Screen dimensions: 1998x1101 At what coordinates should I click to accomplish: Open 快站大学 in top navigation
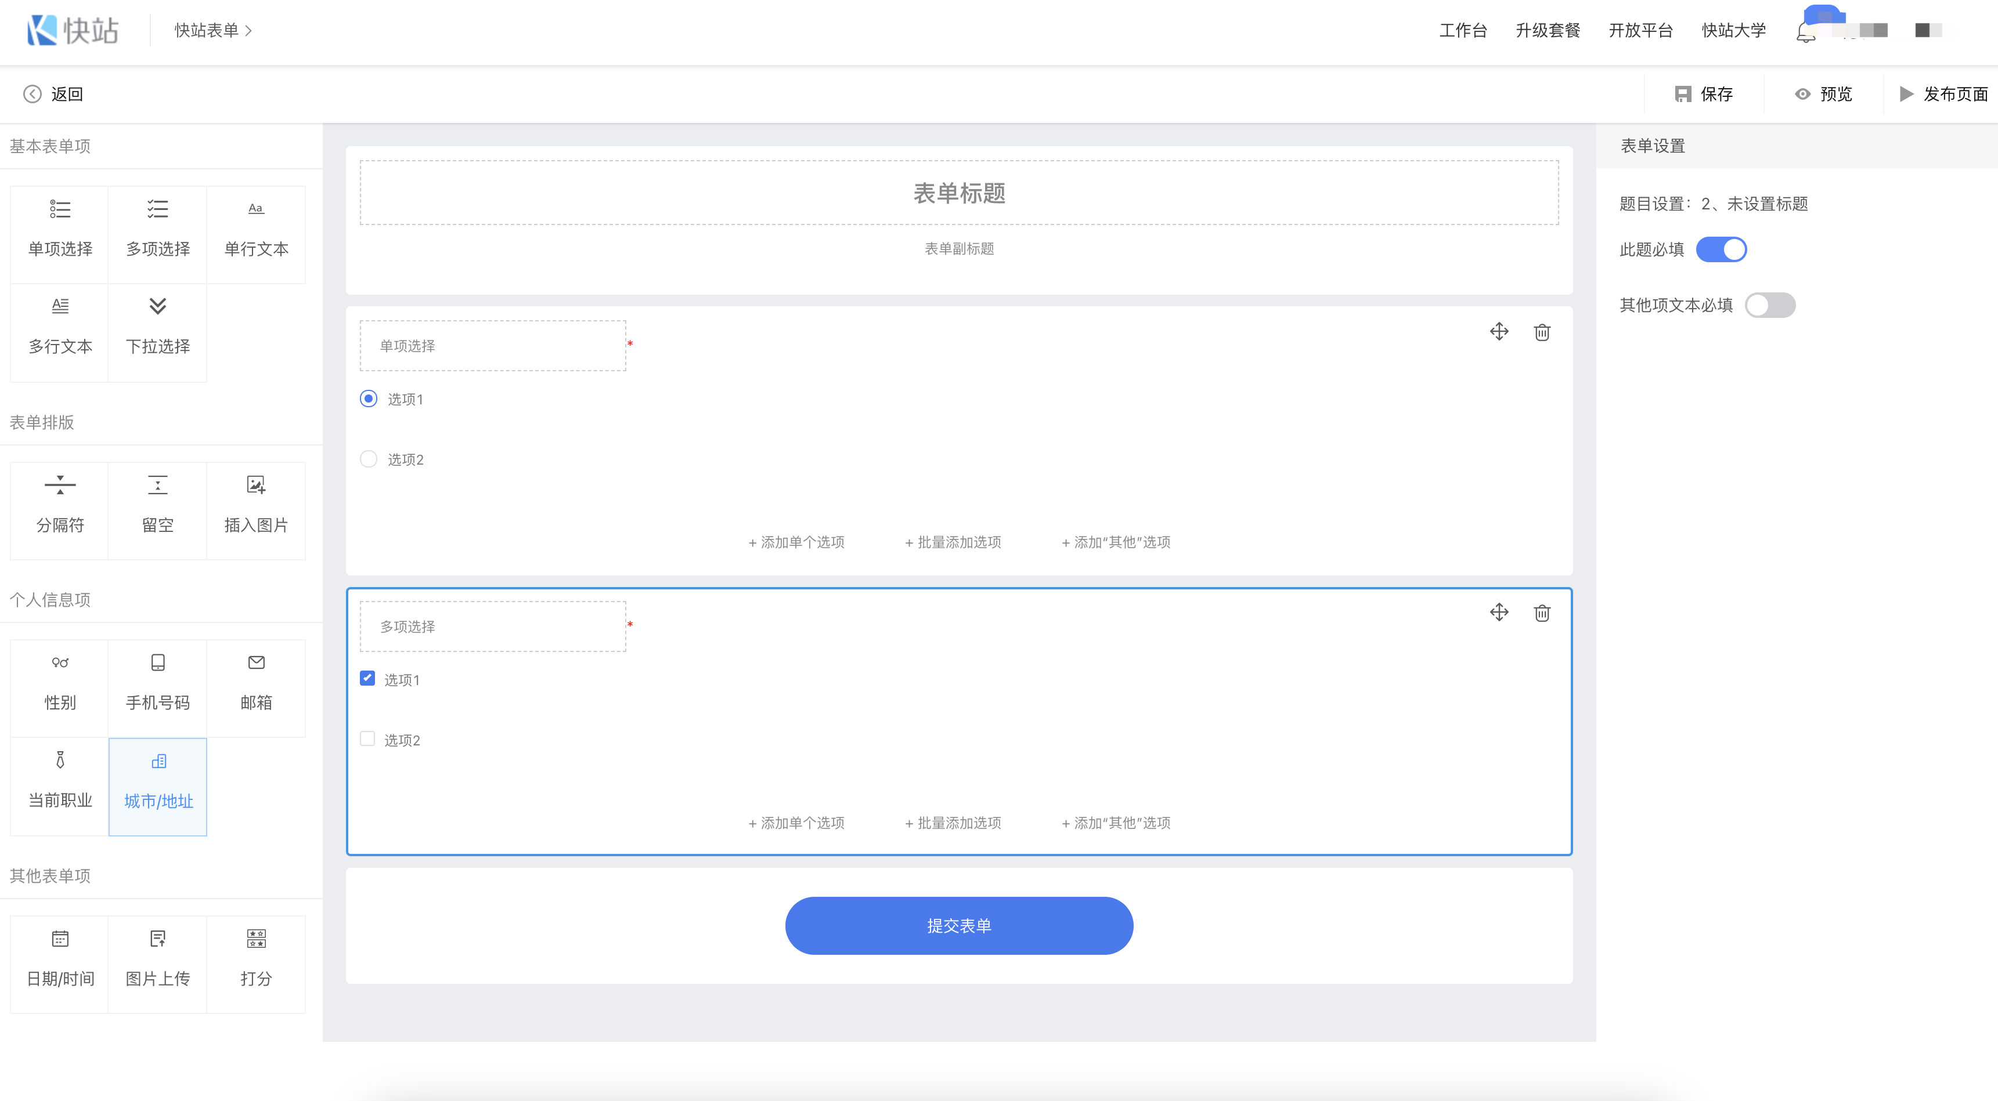click(x=1733, y=30)
